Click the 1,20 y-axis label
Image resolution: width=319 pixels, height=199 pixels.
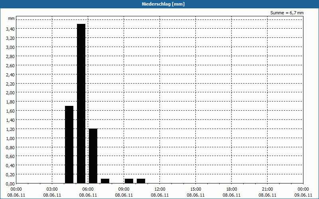pos(10,129)
